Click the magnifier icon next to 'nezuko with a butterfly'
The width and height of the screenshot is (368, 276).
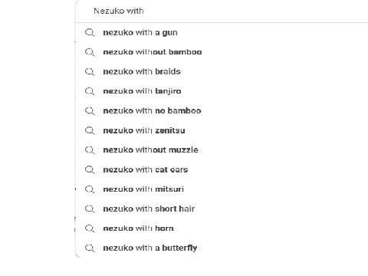90,248
